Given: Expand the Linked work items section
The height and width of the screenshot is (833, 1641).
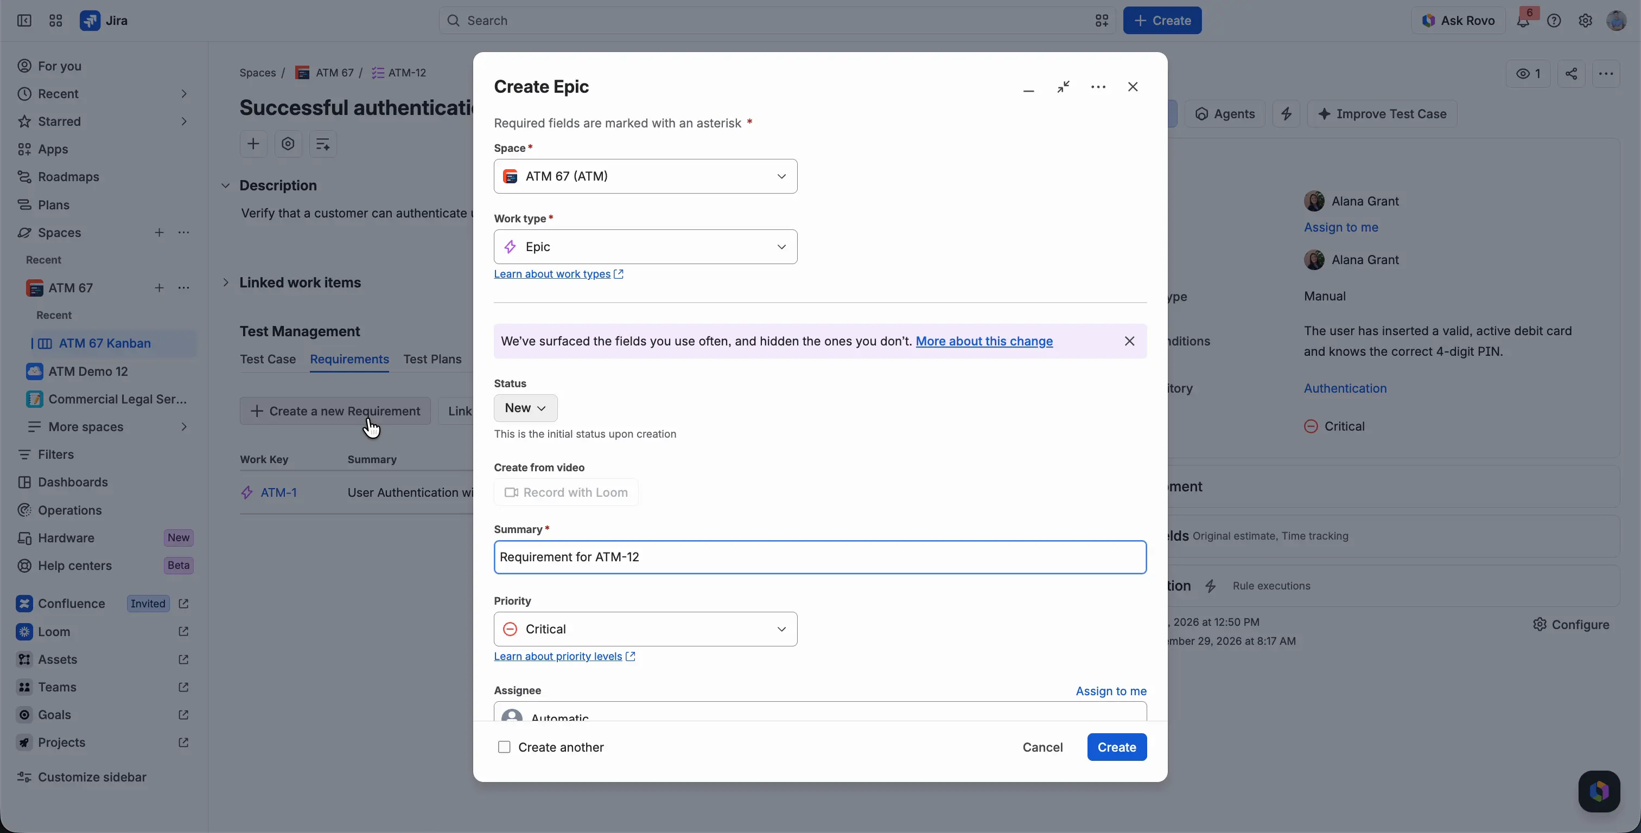Looking at the screenshot, I should pyautogui.click(x=226, y=283).
